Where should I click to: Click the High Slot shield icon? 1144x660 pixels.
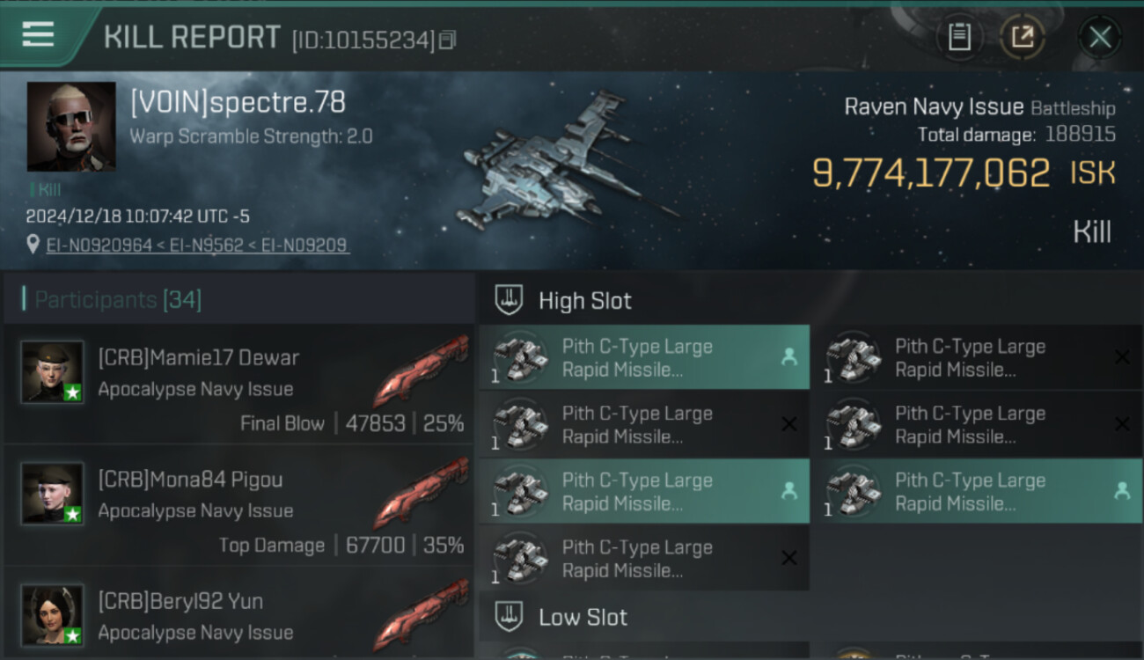(x=510, y=300)
